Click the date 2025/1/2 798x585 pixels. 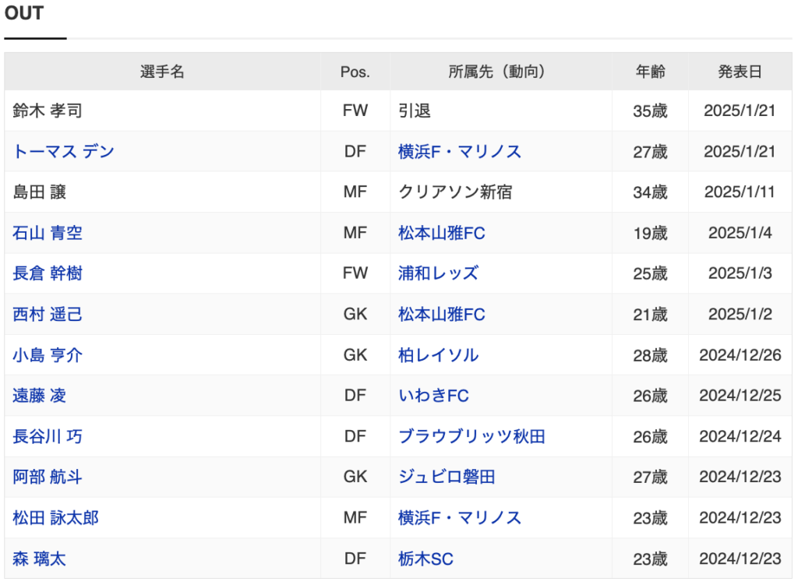coord(740,315)
